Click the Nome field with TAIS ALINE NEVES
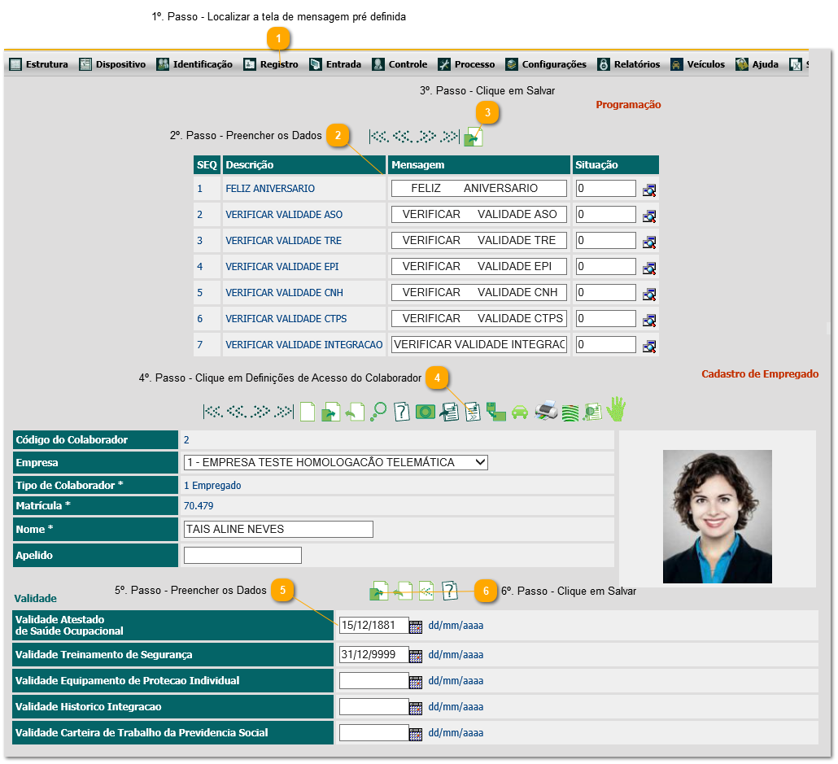This screenshot has height=764, width=838. [x=278, y=530]
